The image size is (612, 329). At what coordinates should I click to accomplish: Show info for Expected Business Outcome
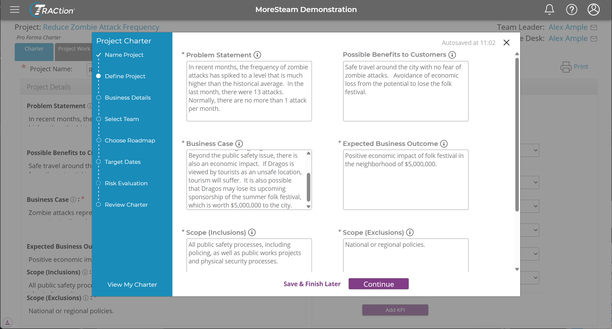444,144
